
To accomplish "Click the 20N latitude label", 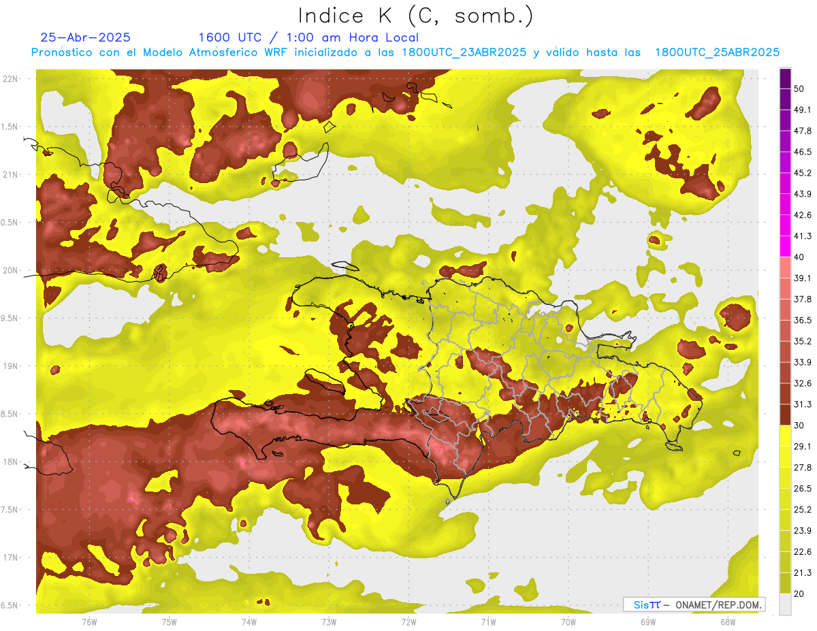I will (x=12, y=270).
